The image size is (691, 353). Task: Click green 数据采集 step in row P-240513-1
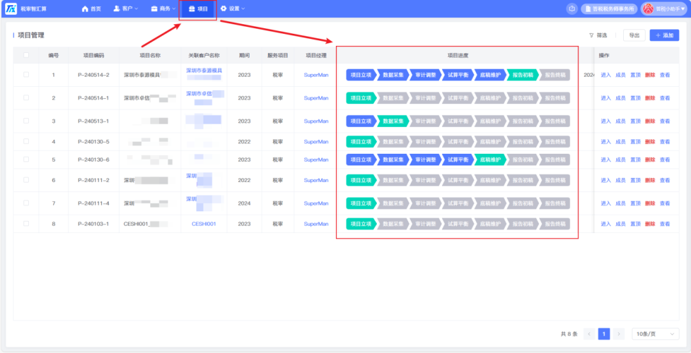393,121
